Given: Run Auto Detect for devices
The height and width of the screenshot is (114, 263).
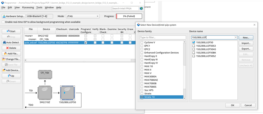Looking at the screenshot, I should [11, 42].
